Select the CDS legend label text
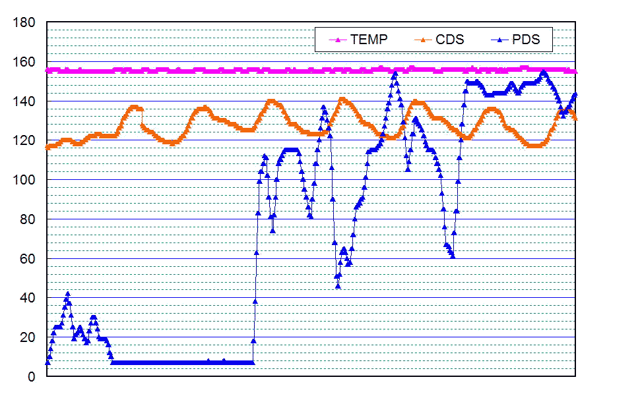This screenshot has width=640, height=398. (x=449, y=40)
